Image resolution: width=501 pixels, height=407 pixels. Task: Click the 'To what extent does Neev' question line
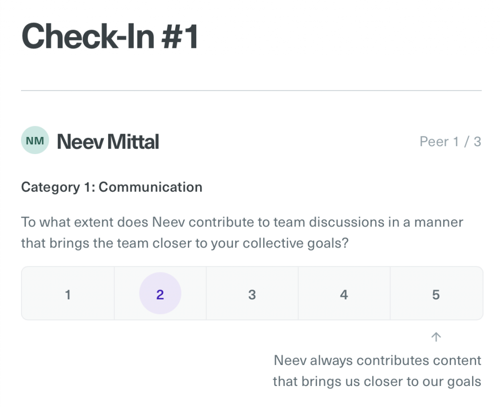click(242, 223)
